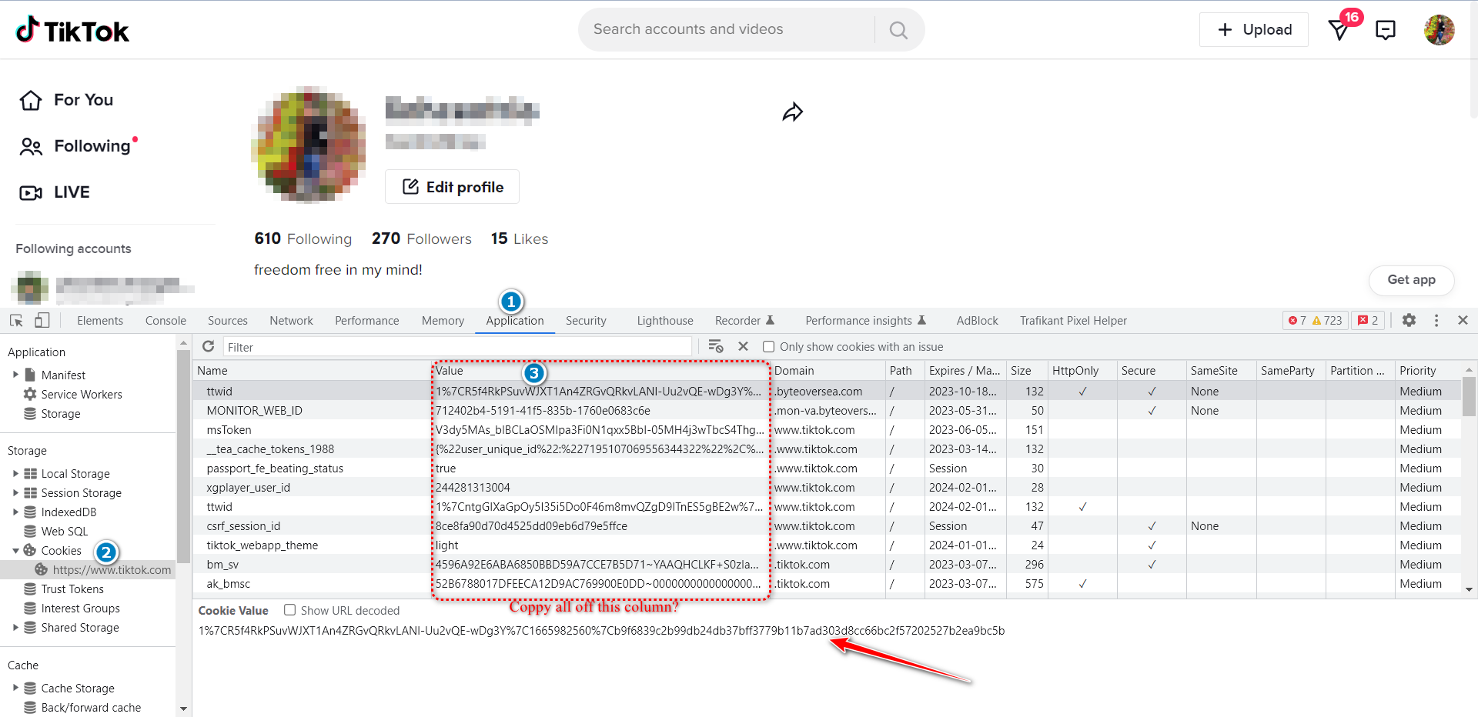Open DevTools settings gear
The height and width of the screenshot is (717, 1478).
1409,320
